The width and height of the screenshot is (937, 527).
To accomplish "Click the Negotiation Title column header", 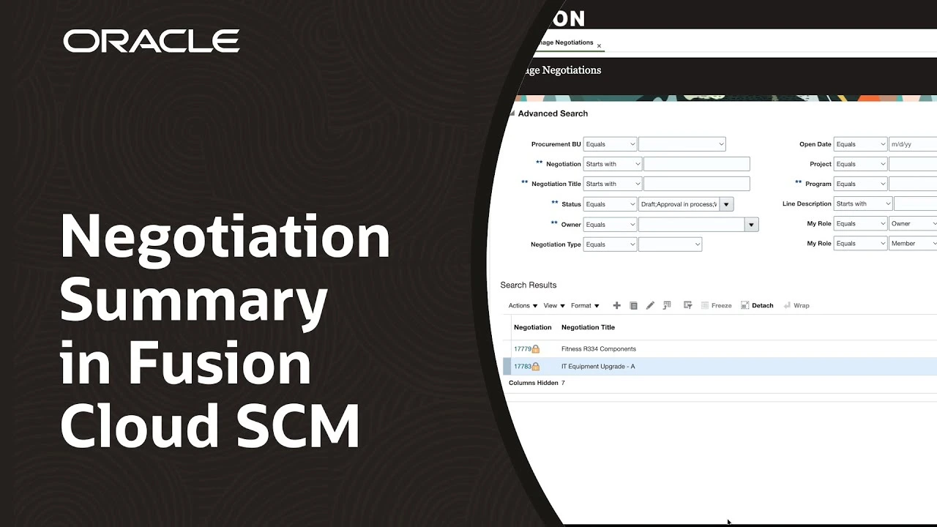I will click(x=588, y=327).
